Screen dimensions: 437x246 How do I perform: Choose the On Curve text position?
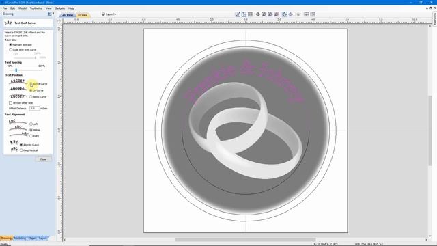tap(31, 90)
